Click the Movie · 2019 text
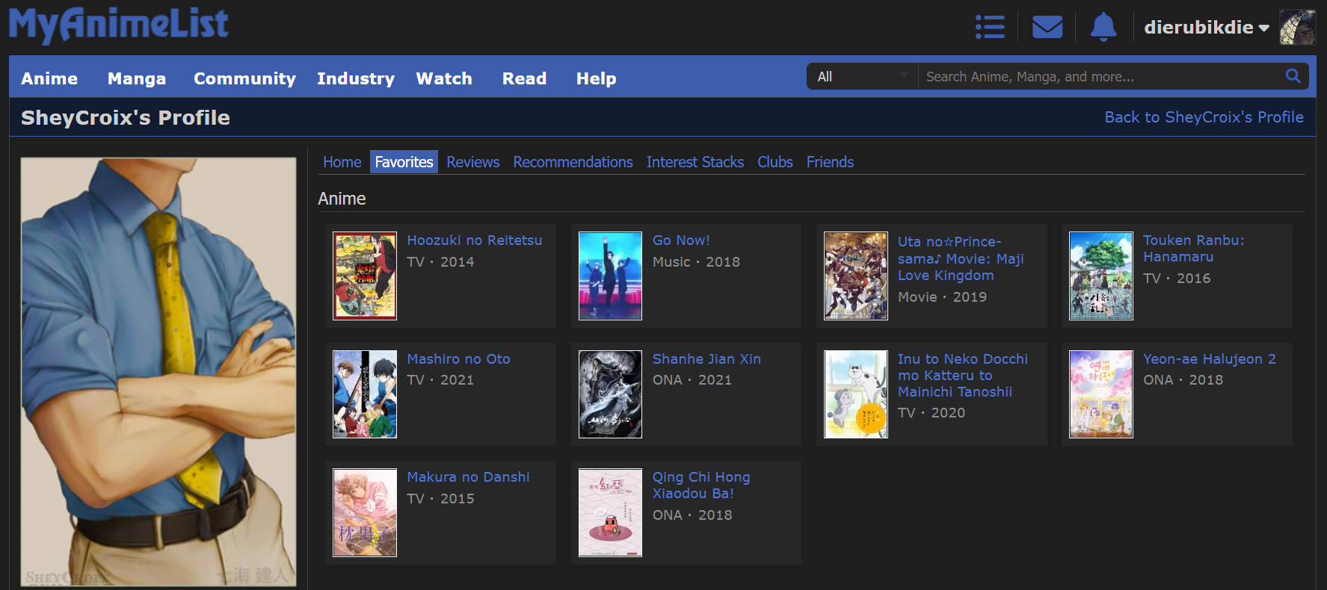 coord(942,297)
